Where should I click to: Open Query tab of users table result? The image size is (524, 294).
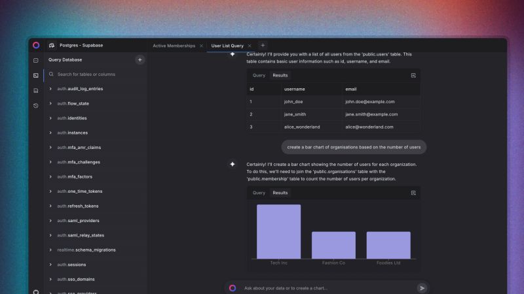click(x=259, y=75)
